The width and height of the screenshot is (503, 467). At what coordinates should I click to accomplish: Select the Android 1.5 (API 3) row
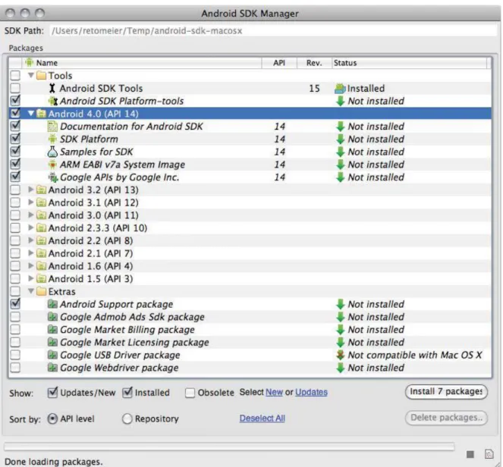(x=250, y=278)
